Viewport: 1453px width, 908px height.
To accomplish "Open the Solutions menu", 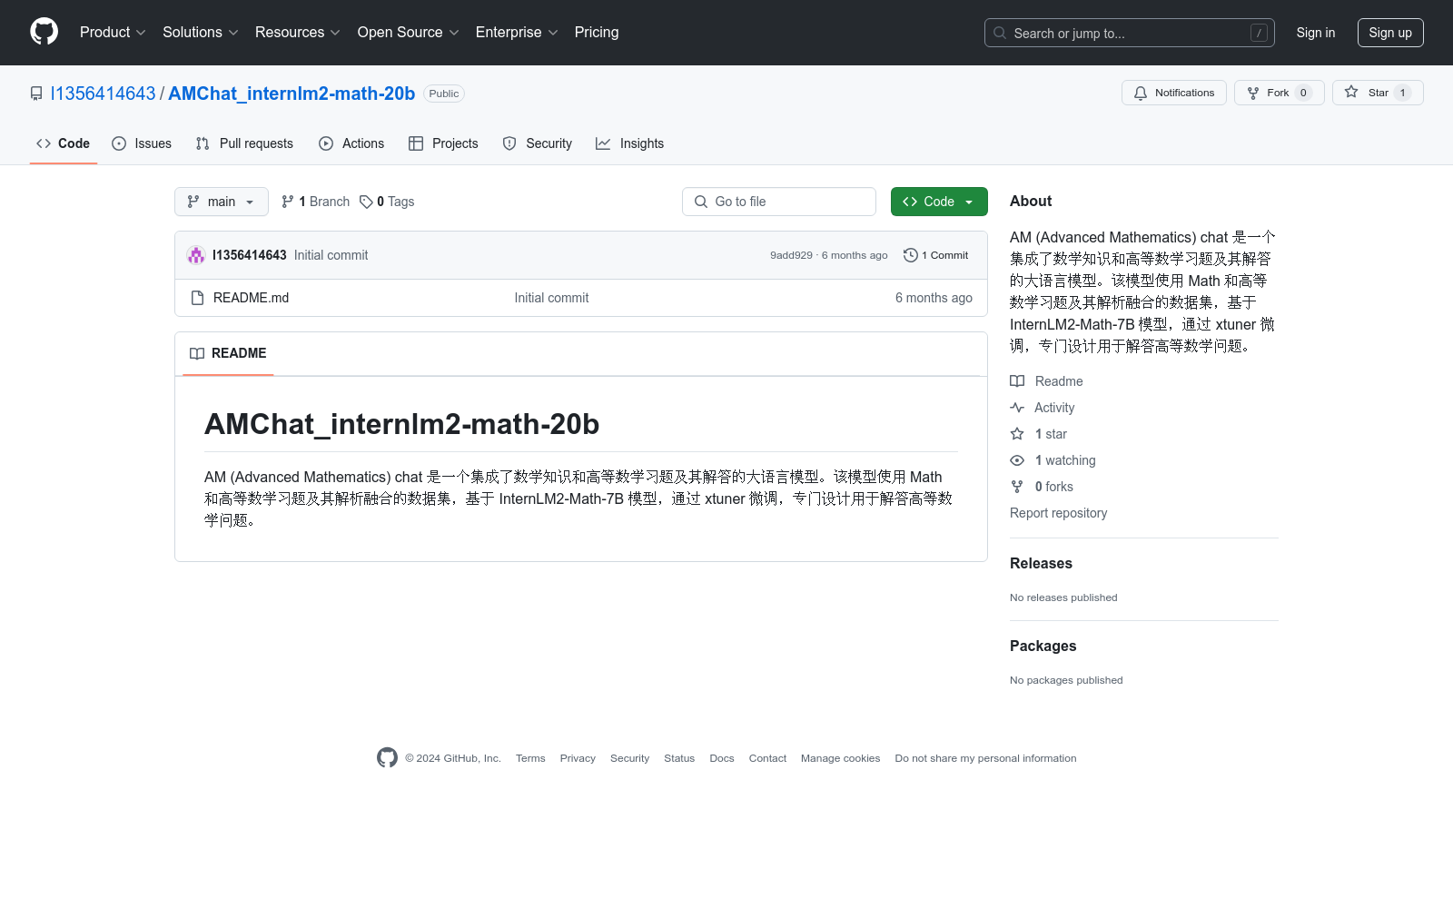I will click(x=200, y=33).
